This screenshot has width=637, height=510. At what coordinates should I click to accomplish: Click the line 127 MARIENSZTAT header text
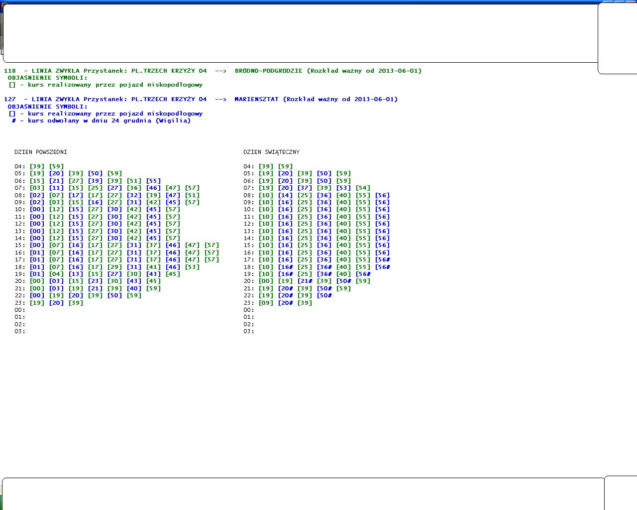tap(201, 99)
